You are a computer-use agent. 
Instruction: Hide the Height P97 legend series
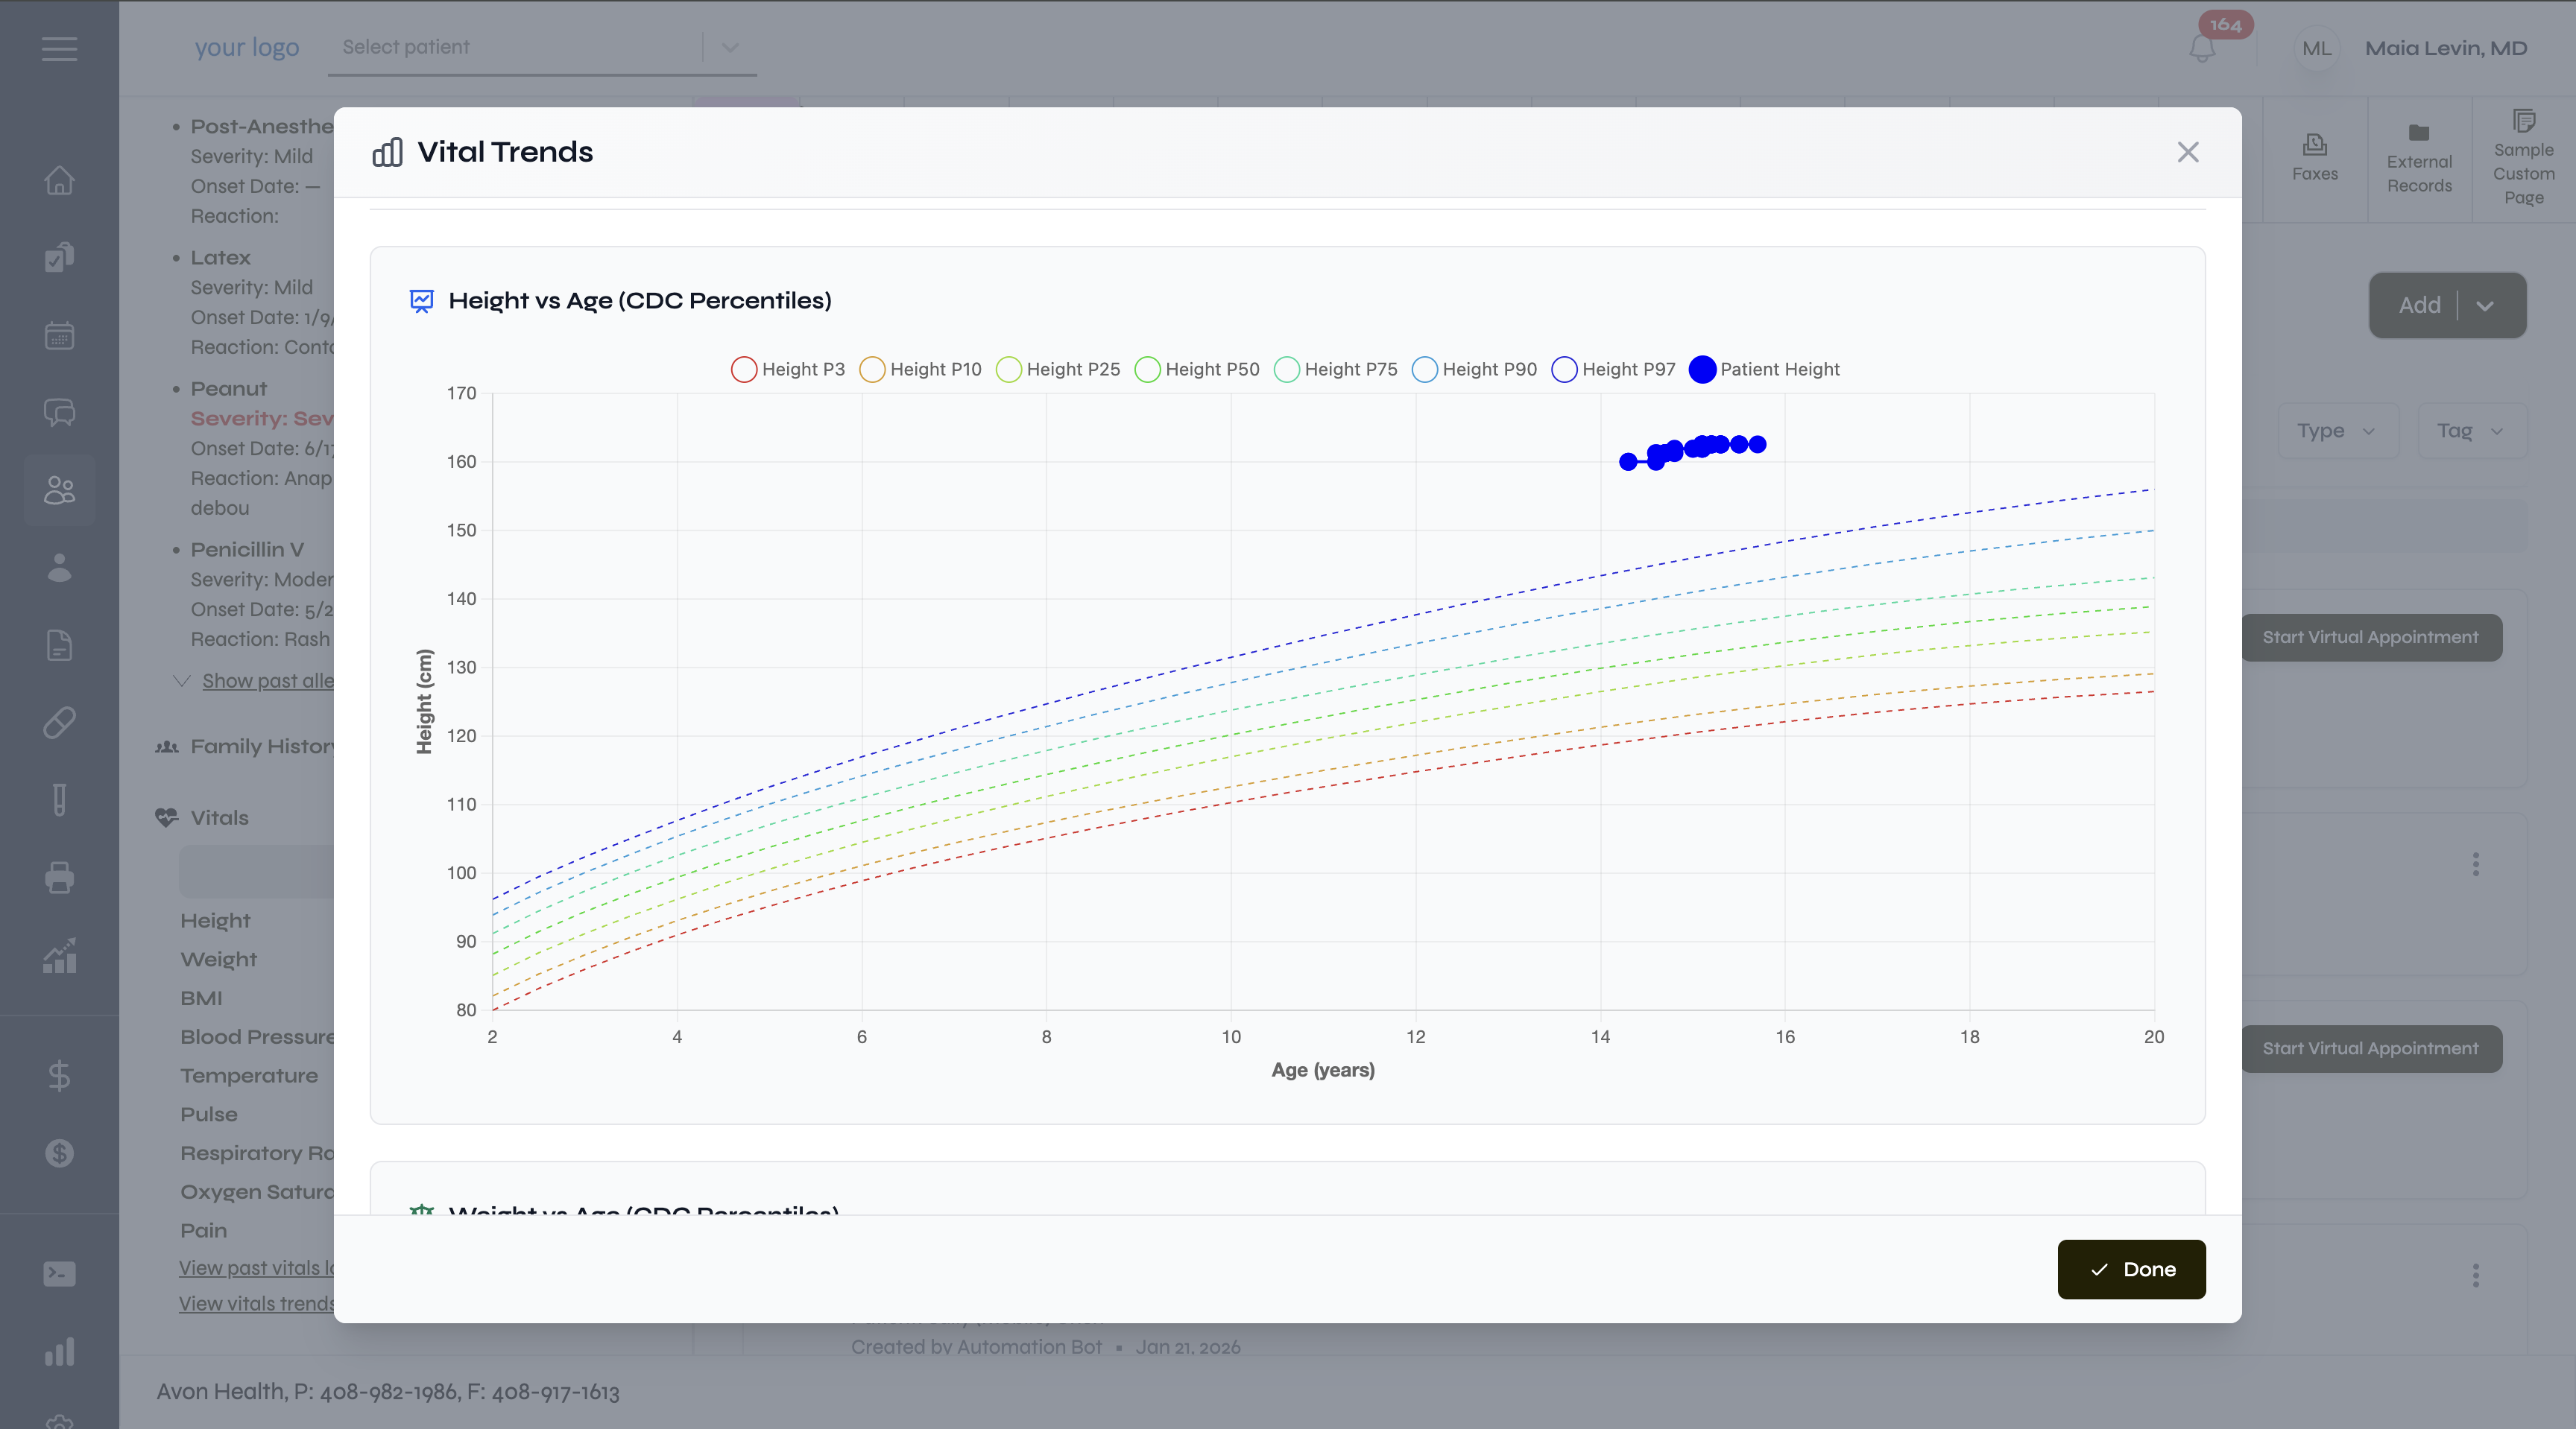pyautogui.click(x=1613, y=370)
